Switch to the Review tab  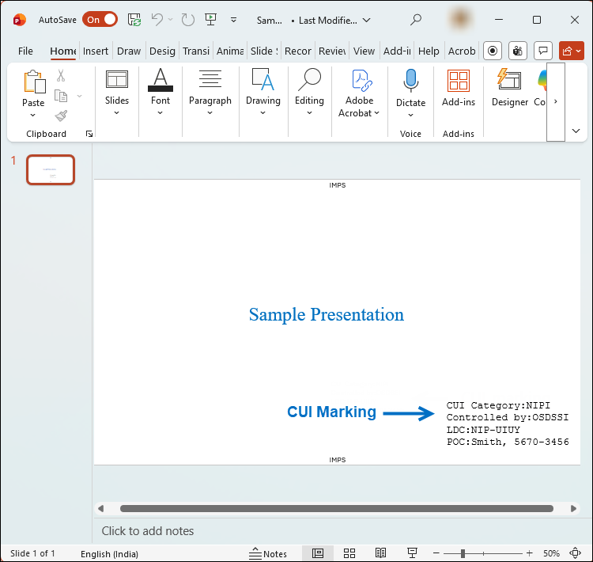click(x=332, y=51)
